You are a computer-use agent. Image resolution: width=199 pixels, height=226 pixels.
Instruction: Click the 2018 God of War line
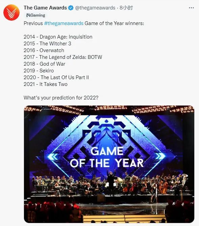tap(45, 64)
